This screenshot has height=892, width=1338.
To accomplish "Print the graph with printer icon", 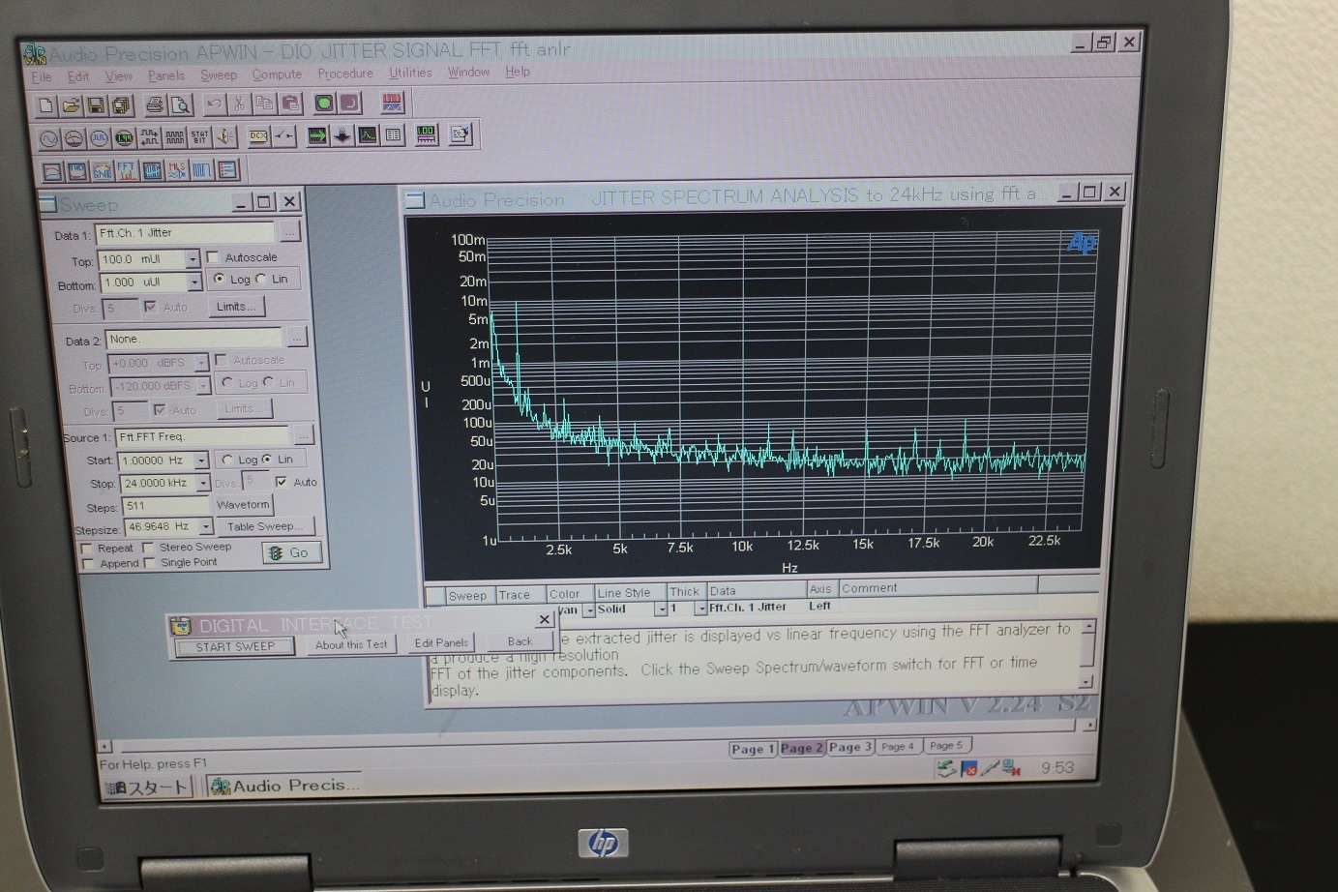I will pyautogui.click(x=155, y=104).
